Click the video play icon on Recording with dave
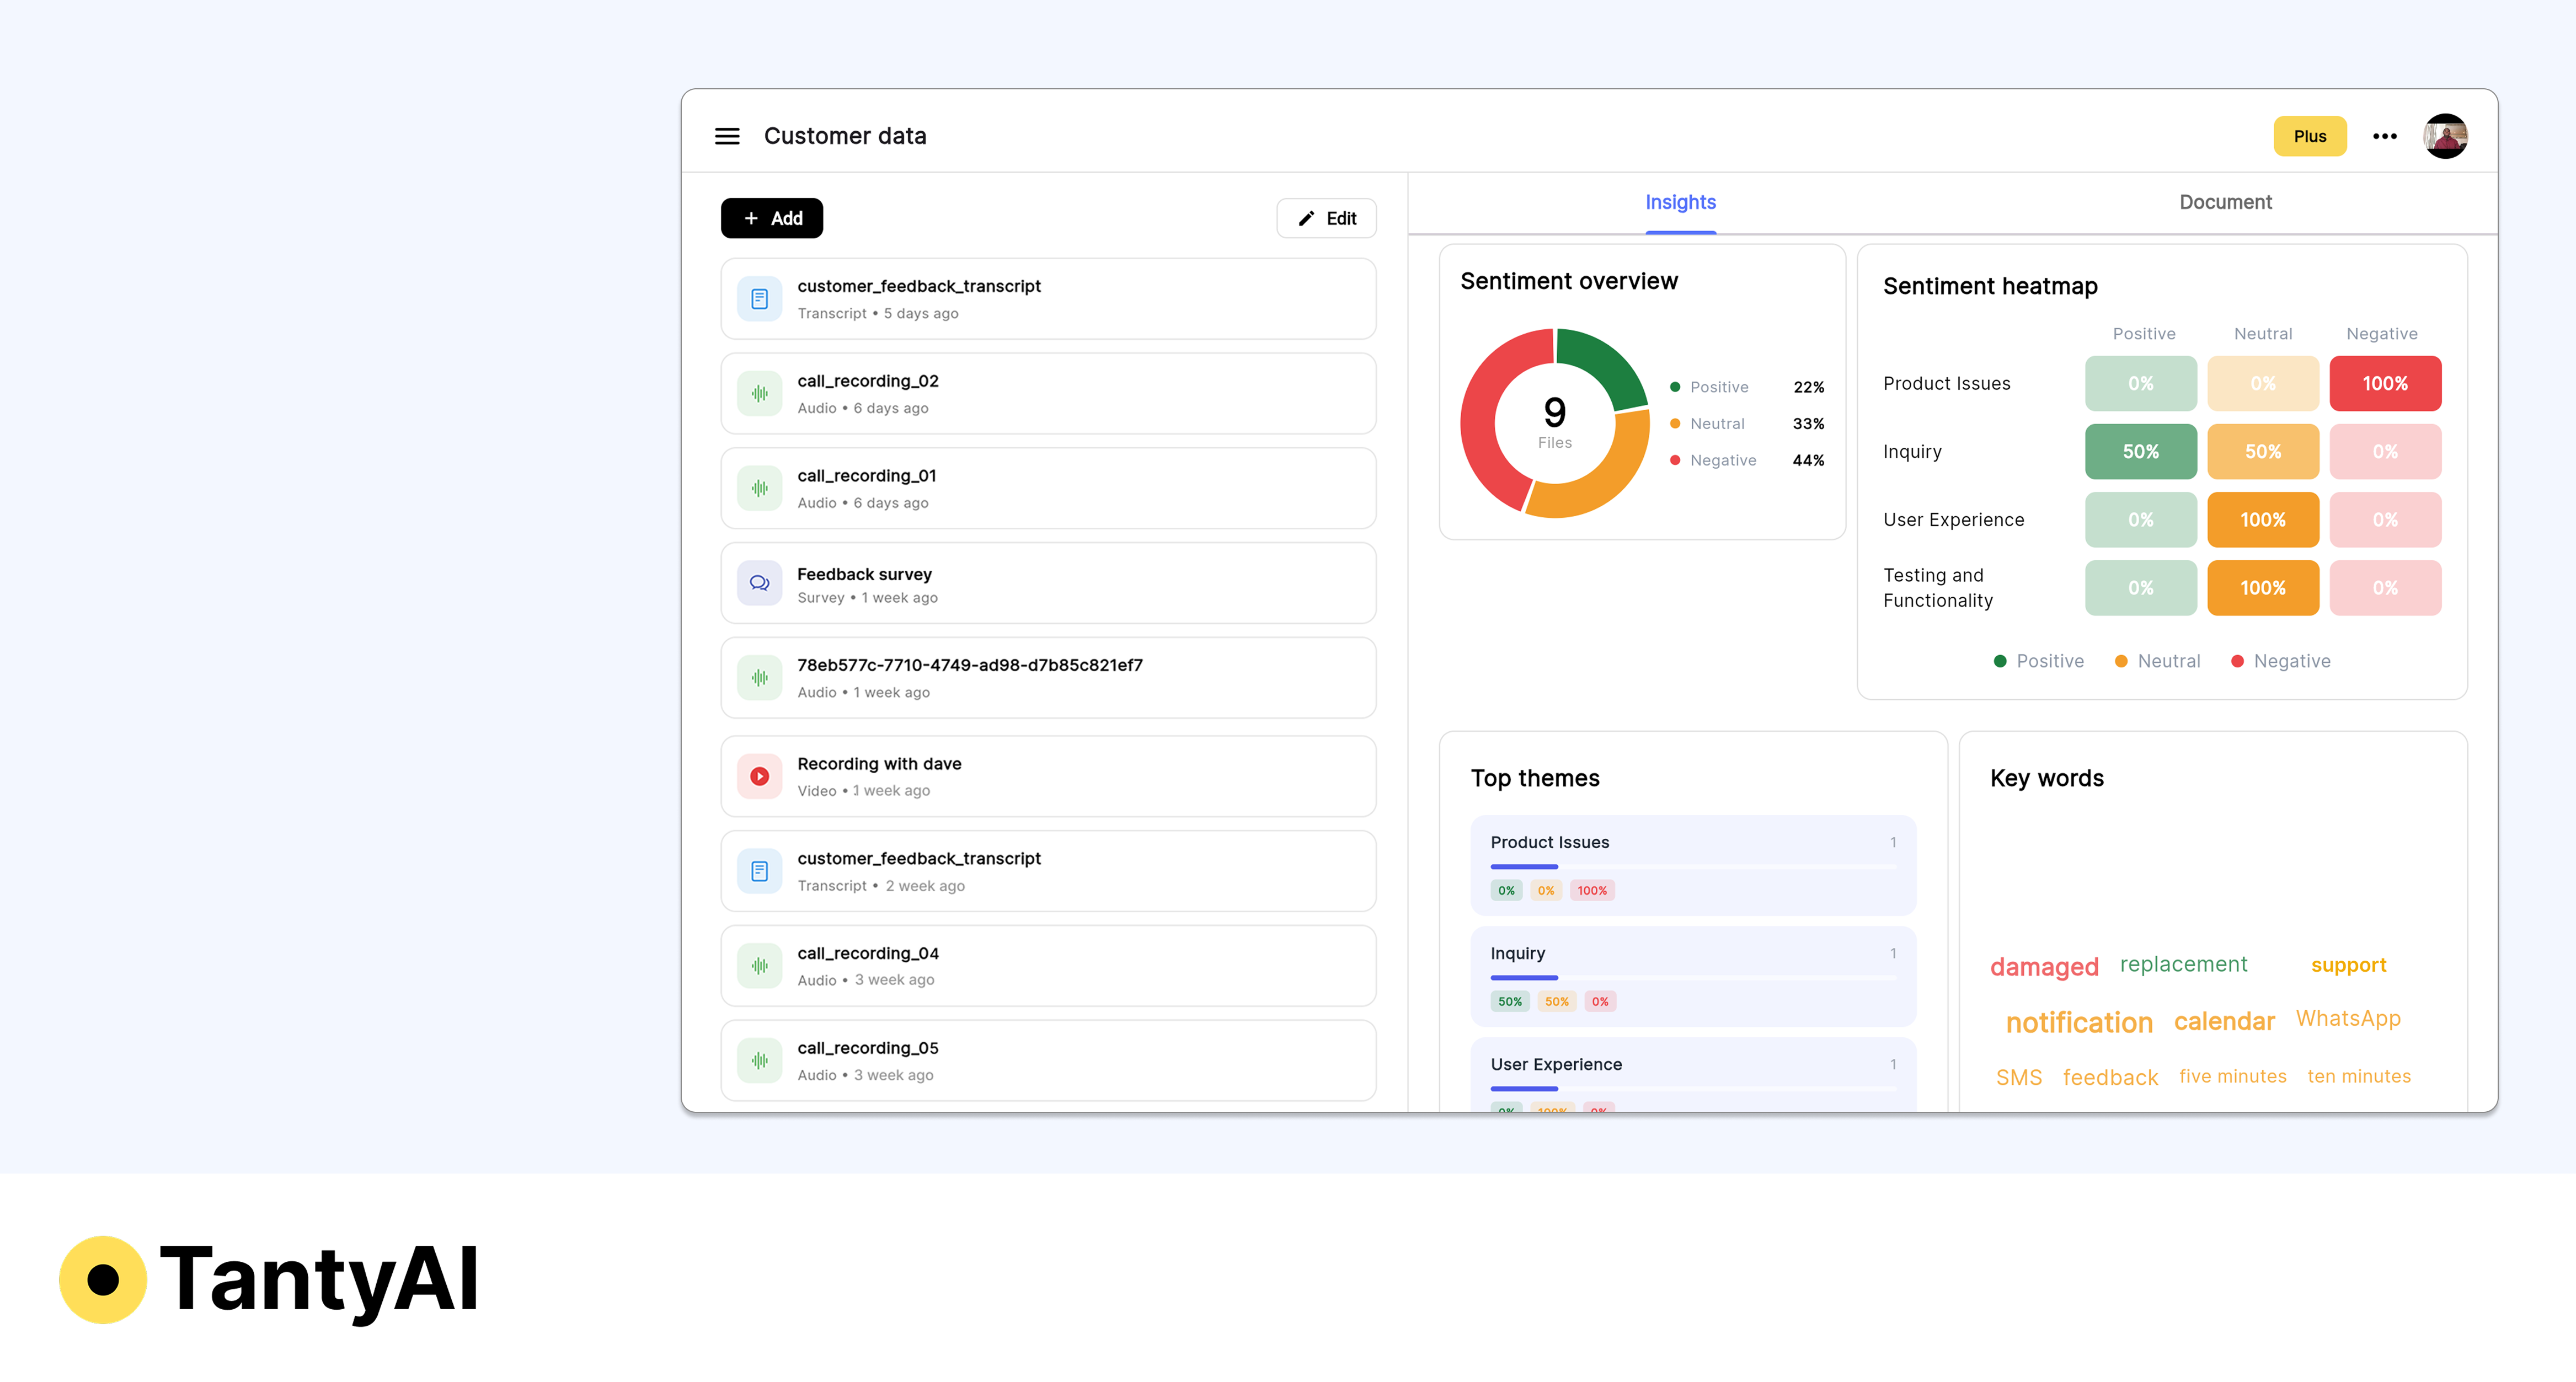Screen dimensions: 2576x1382 (x=760, y=776)
